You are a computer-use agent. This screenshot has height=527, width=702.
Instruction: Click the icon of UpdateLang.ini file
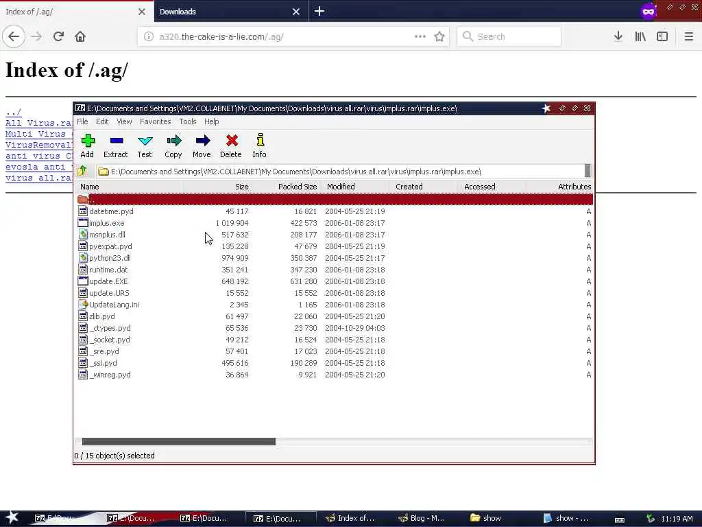point(83,304)
